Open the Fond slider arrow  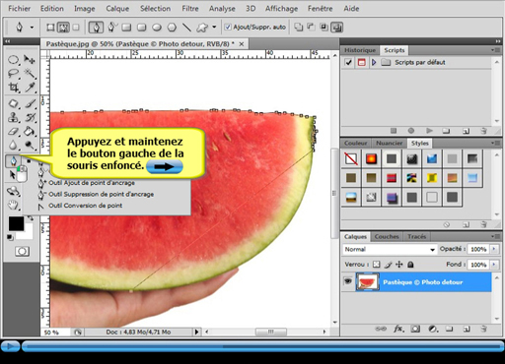point(493,265)
